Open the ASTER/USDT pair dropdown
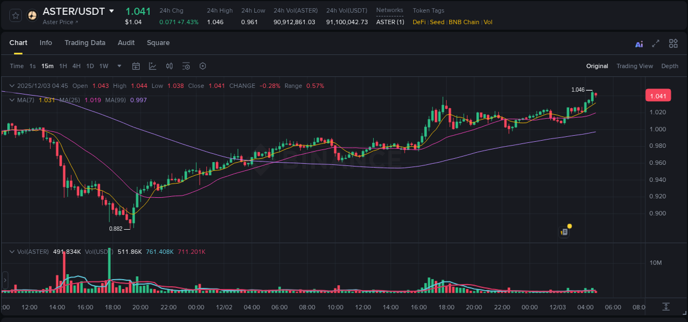688x322 pixels. [x=113, y=11]
